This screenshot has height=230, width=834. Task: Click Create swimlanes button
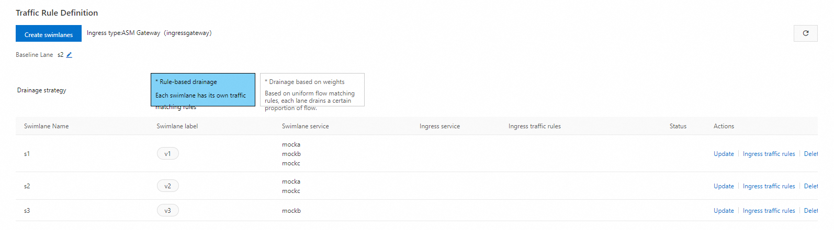49,34
